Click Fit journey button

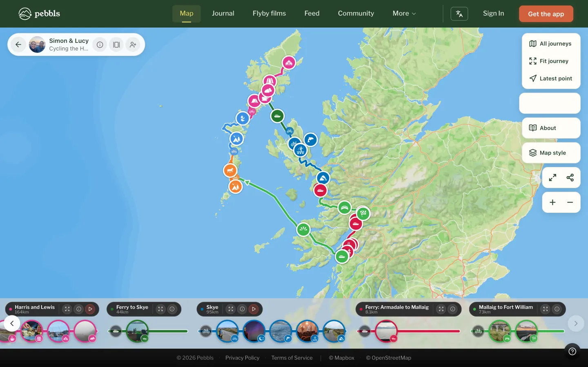tap(551, 61)
